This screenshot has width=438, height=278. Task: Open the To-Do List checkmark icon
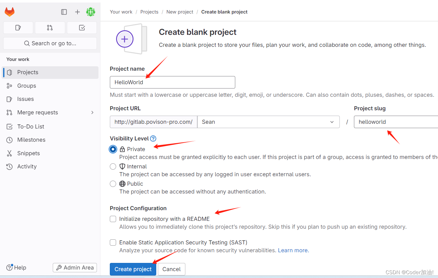click(x=82, y=28)
